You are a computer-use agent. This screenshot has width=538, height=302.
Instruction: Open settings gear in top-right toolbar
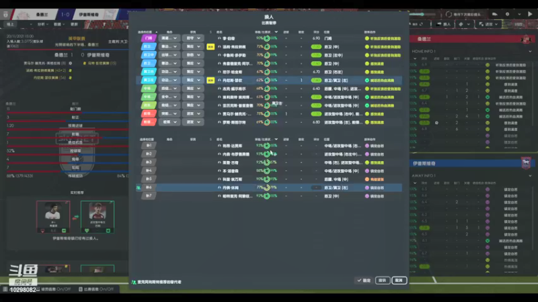[x=508, y=14]
